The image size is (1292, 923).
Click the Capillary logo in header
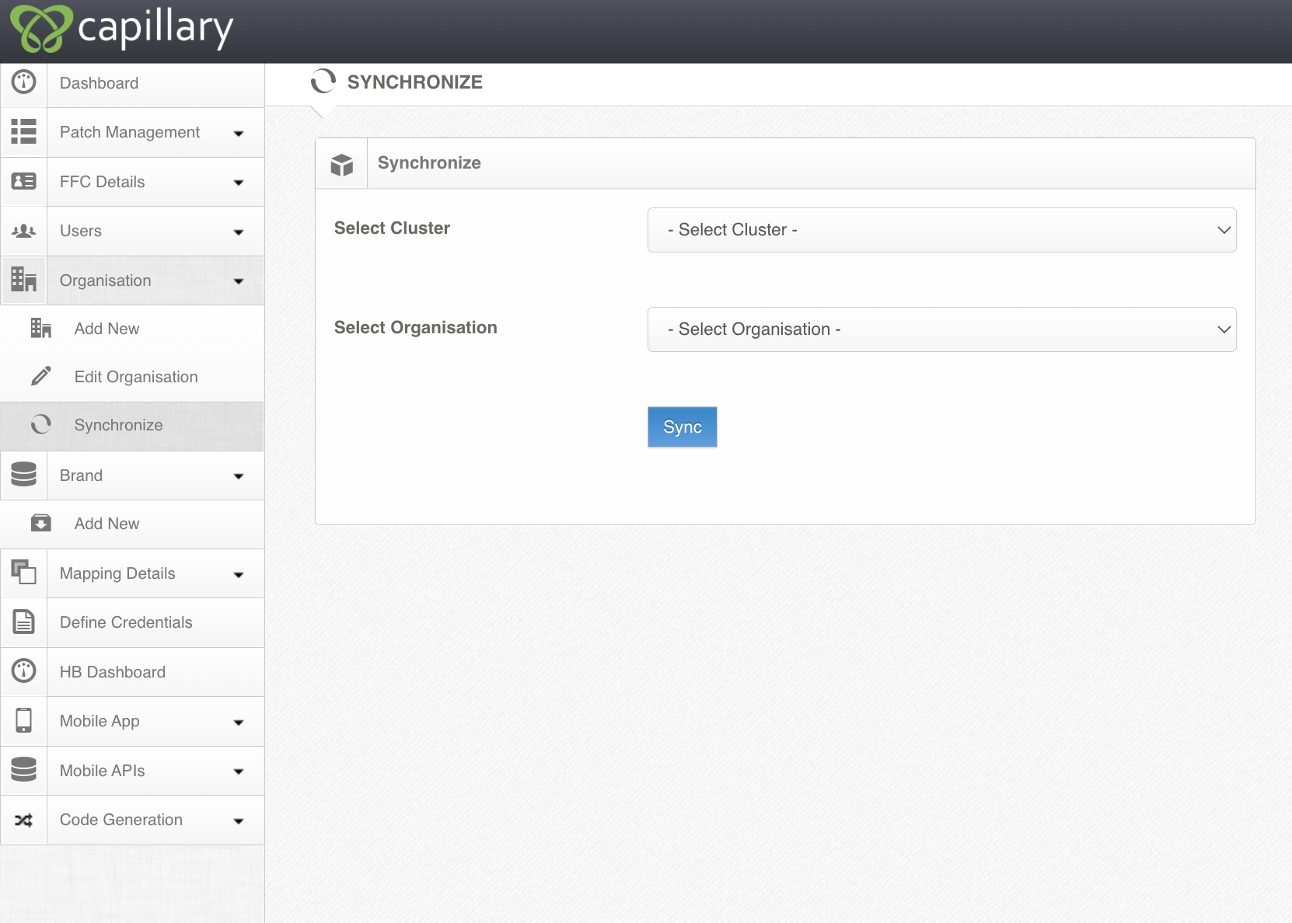pyautogui.click(x=121, y=28)
